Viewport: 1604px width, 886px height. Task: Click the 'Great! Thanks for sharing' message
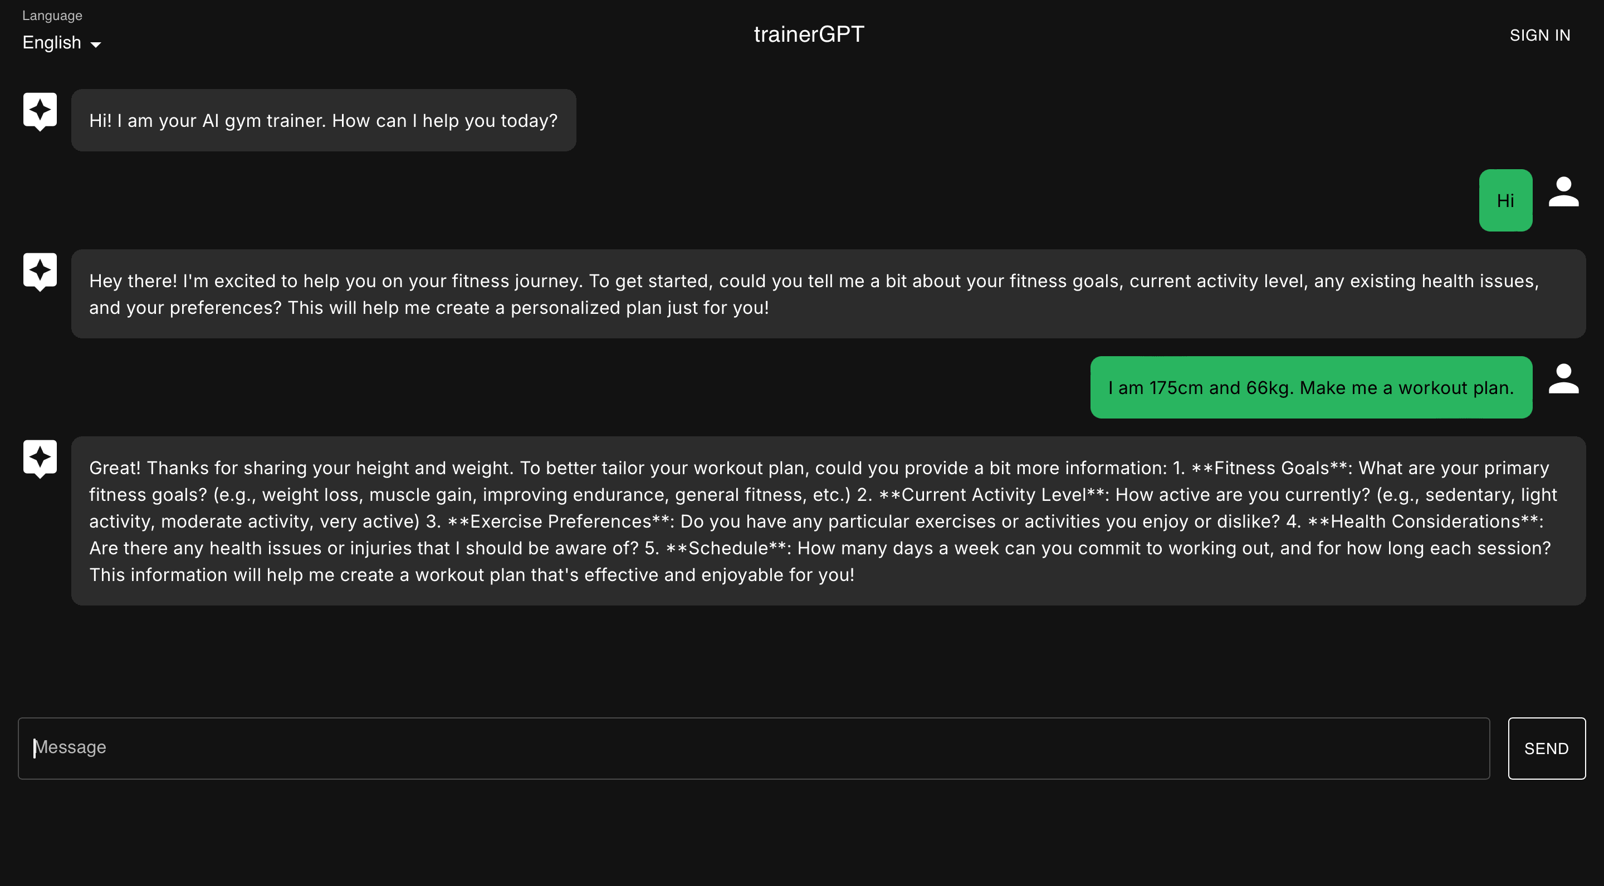point(828,521)
